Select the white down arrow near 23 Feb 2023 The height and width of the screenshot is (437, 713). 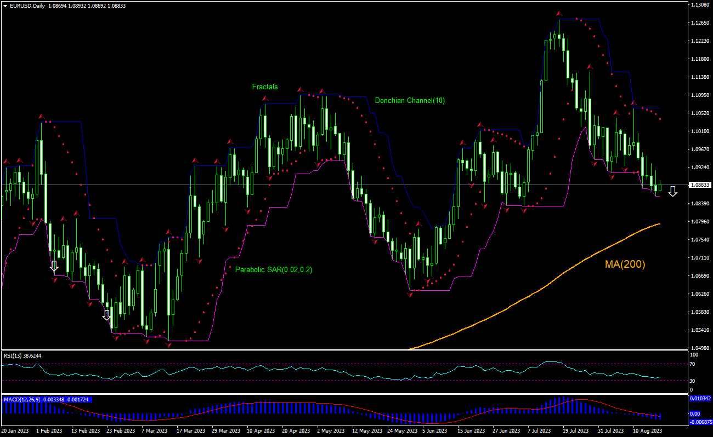click(107, 315)
